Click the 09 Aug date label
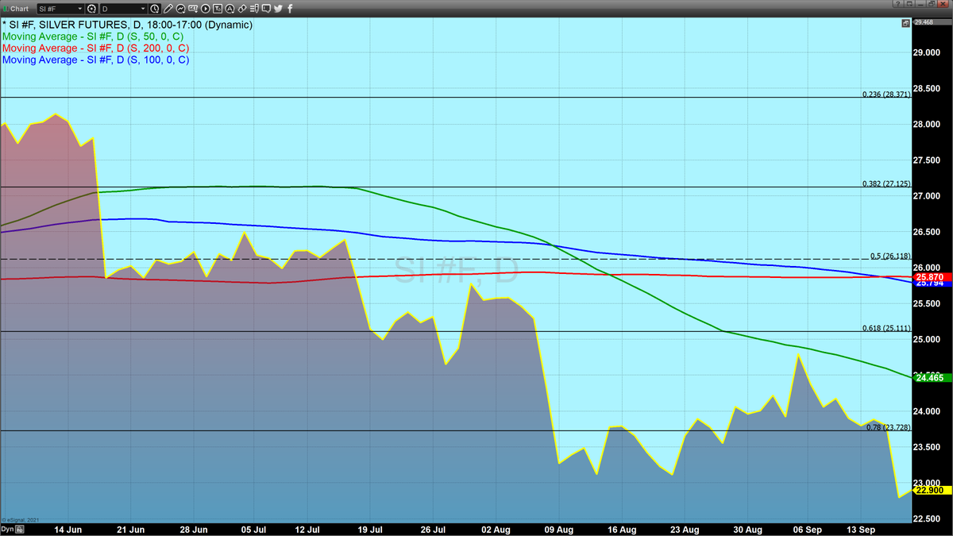This screenshot has width=953, height=536. [559, 529]
